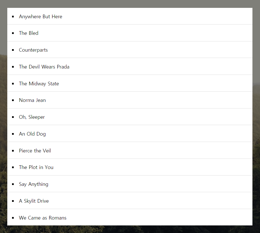The height and width of the screenshot is (233, 260).
Task: Click the bullet beside Say Anything
Action: click(x=13, y=184)
